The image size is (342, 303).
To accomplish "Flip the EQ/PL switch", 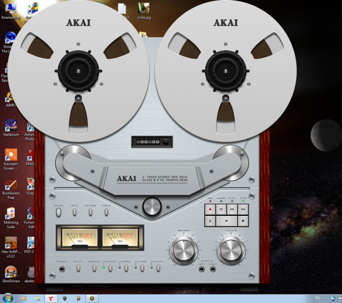I will (79, 268).
